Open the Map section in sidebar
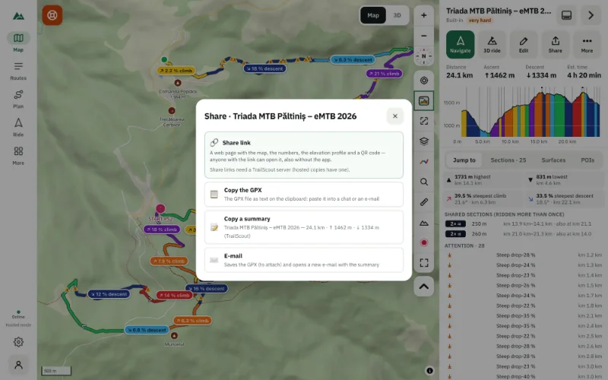 pyautogui.click(x=18, y=42)
